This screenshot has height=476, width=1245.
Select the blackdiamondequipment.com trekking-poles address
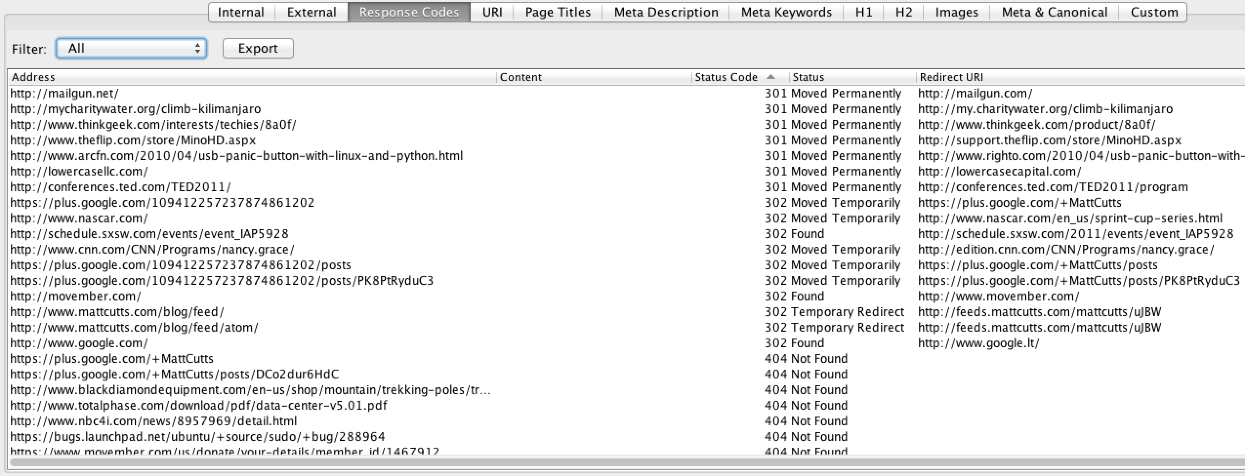[x=250, y=390]
